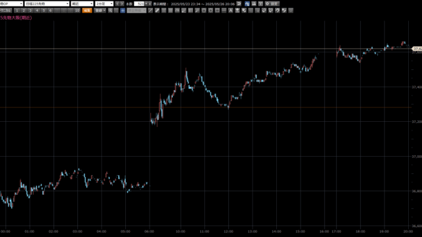Image resolution: width=422 pixels, height=237 pixels.
Task: Select preset tab 2
Action: pyautogui.click(x=24, y=11)
